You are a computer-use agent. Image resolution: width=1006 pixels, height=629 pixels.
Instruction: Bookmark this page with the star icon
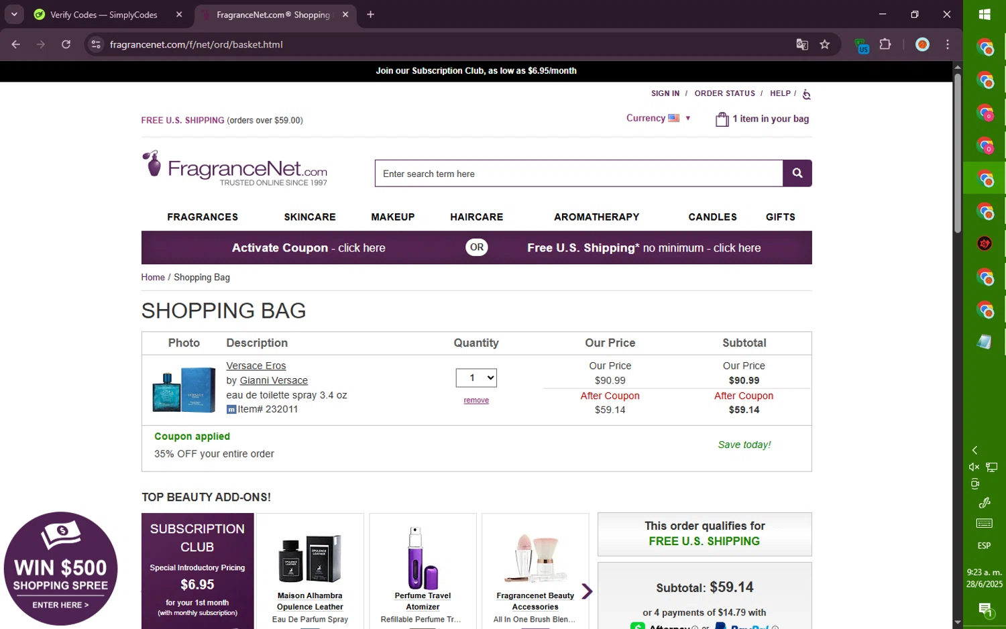(825, 44)
